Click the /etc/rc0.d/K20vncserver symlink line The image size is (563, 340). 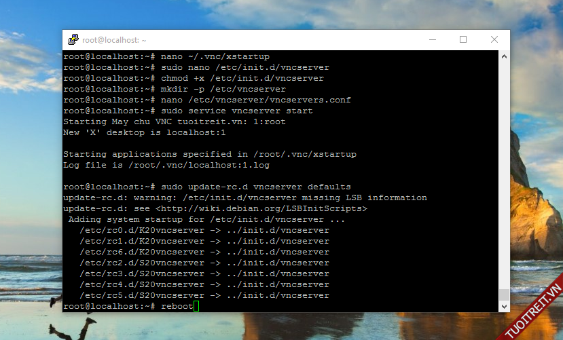click(x=204, y=231)
